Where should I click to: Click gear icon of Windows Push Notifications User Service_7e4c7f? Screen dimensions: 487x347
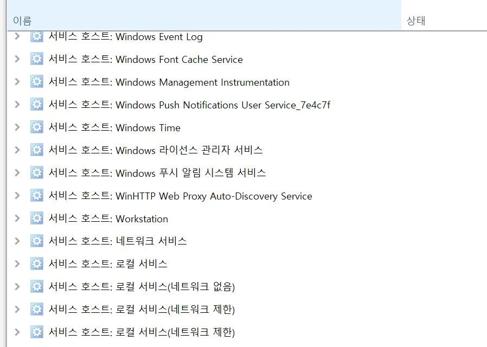37,104
